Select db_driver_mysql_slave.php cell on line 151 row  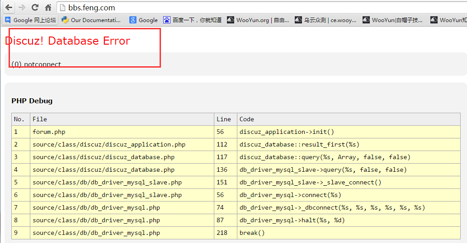point(122,183)
